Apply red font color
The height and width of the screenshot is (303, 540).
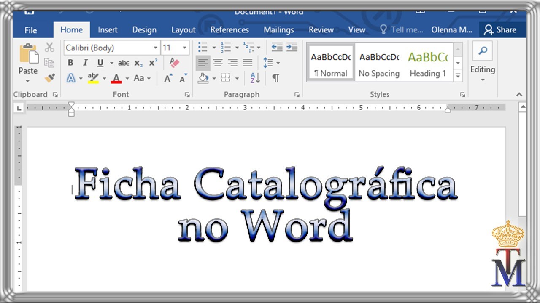pos(116,78)
